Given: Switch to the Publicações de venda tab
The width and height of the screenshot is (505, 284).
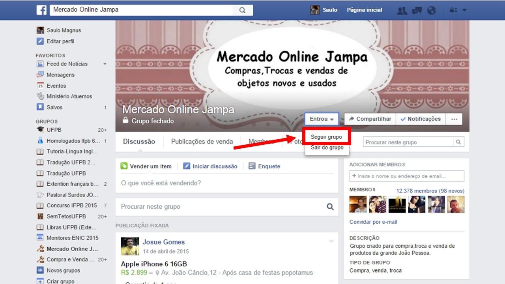Looking at the screenshot, I should click(x=202, y=141).
